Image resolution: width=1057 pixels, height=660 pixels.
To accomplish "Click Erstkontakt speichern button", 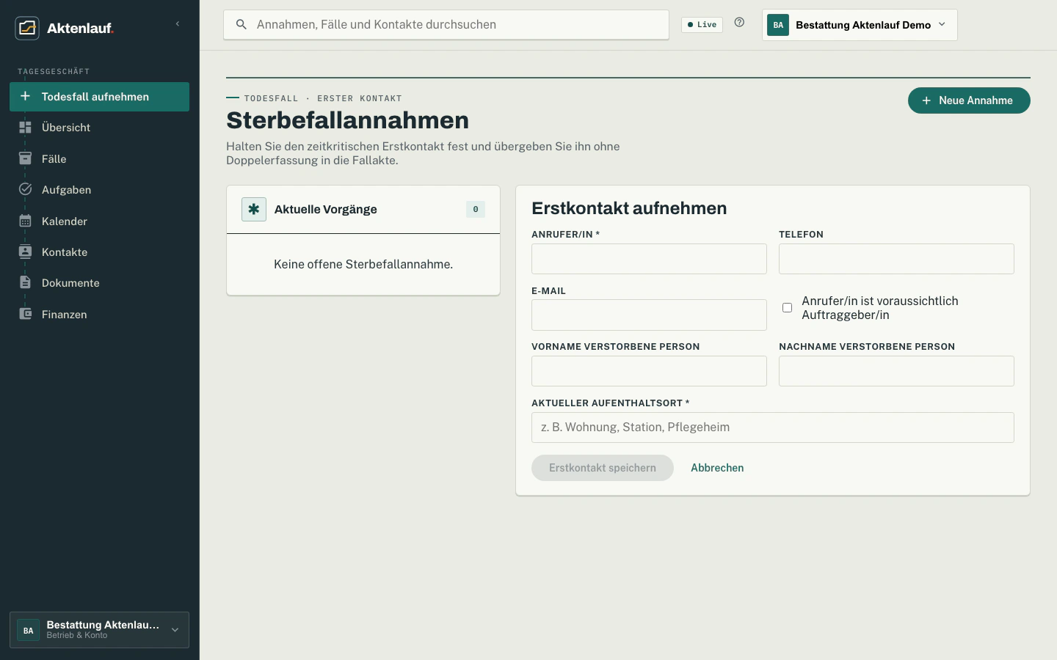I will (x=603, y=468).
